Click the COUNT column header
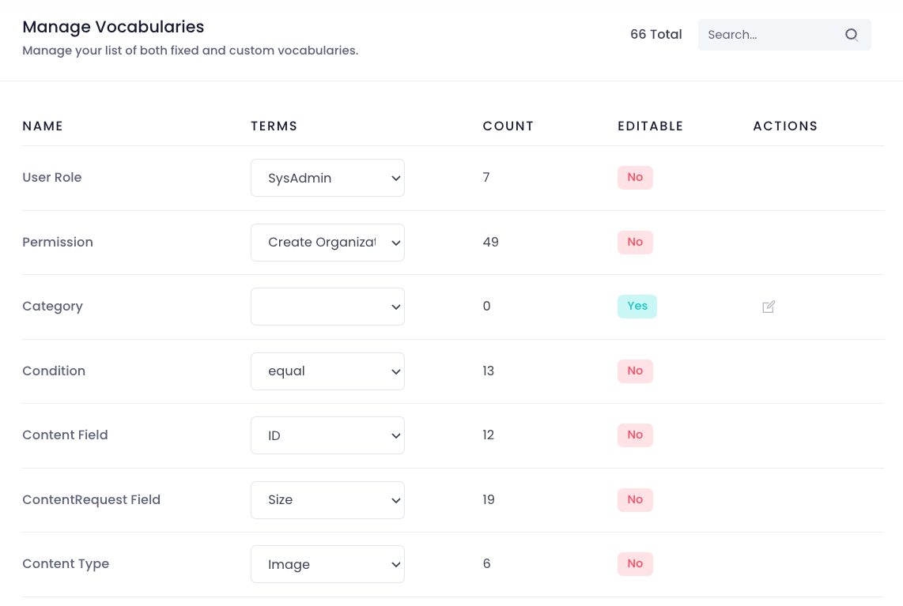Screen dimensions: 903x606 pos(508,126)
